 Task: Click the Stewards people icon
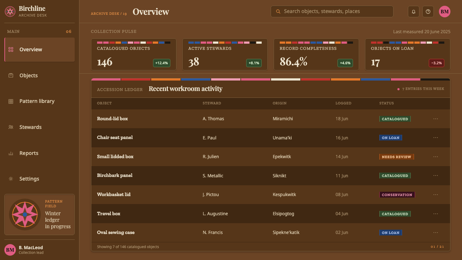point(11,127)
